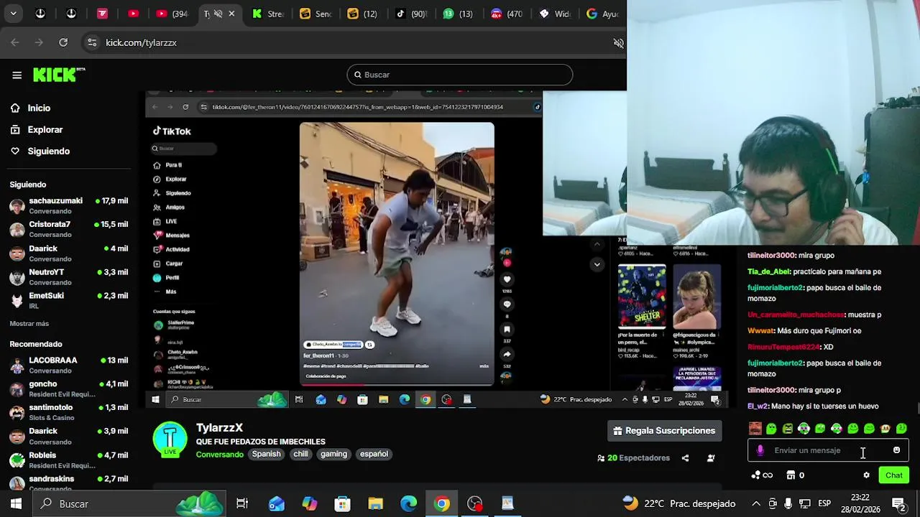Switch to the 'Senc' browser tab
Screen dimensions: 920x517
tap(315, 14)
